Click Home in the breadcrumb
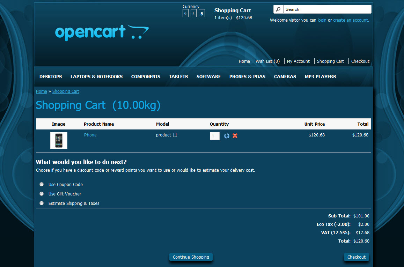404x267 pixels. point(42,91)
